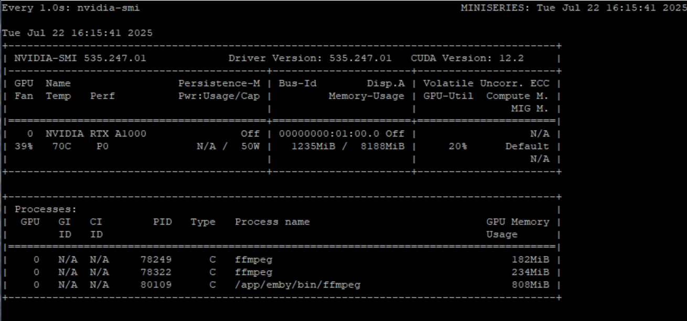This screenshot has width=687, height=321.
Task: Click the Default compute mode value
Action: pyautogui.click(x=527, y=146)
